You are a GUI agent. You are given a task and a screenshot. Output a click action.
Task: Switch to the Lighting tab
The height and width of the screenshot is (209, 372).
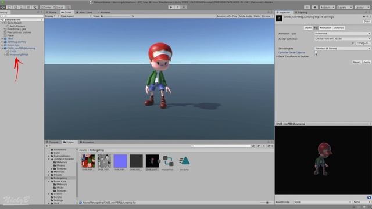click(301, 12)
